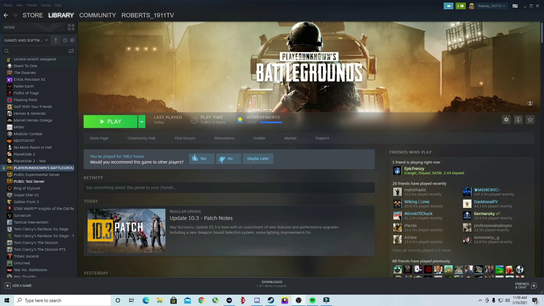Select PUBG: Test Server in library

click(x=29, y=181)
